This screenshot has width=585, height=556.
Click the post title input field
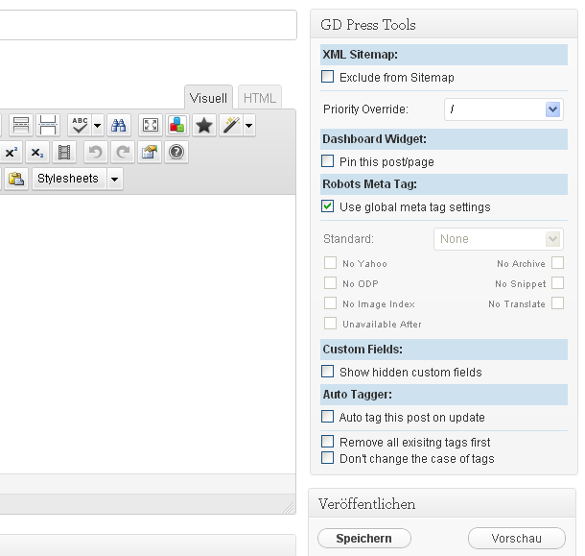pos(148,25)
